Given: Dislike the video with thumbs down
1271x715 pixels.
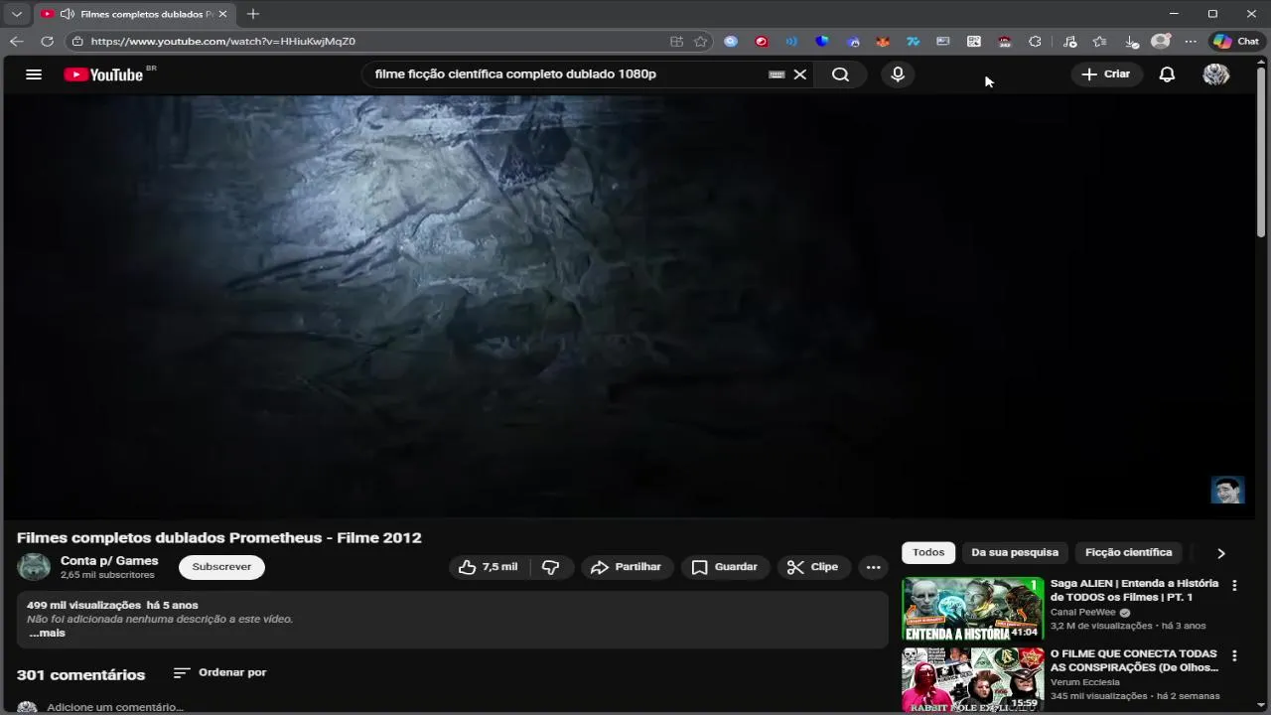Looking at the screenshot, I should coord(551,567).
